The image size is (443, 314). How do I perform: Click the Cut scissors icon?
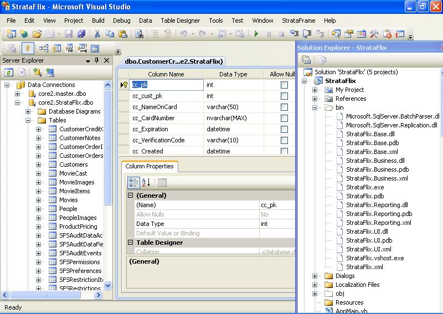point(97,34)
